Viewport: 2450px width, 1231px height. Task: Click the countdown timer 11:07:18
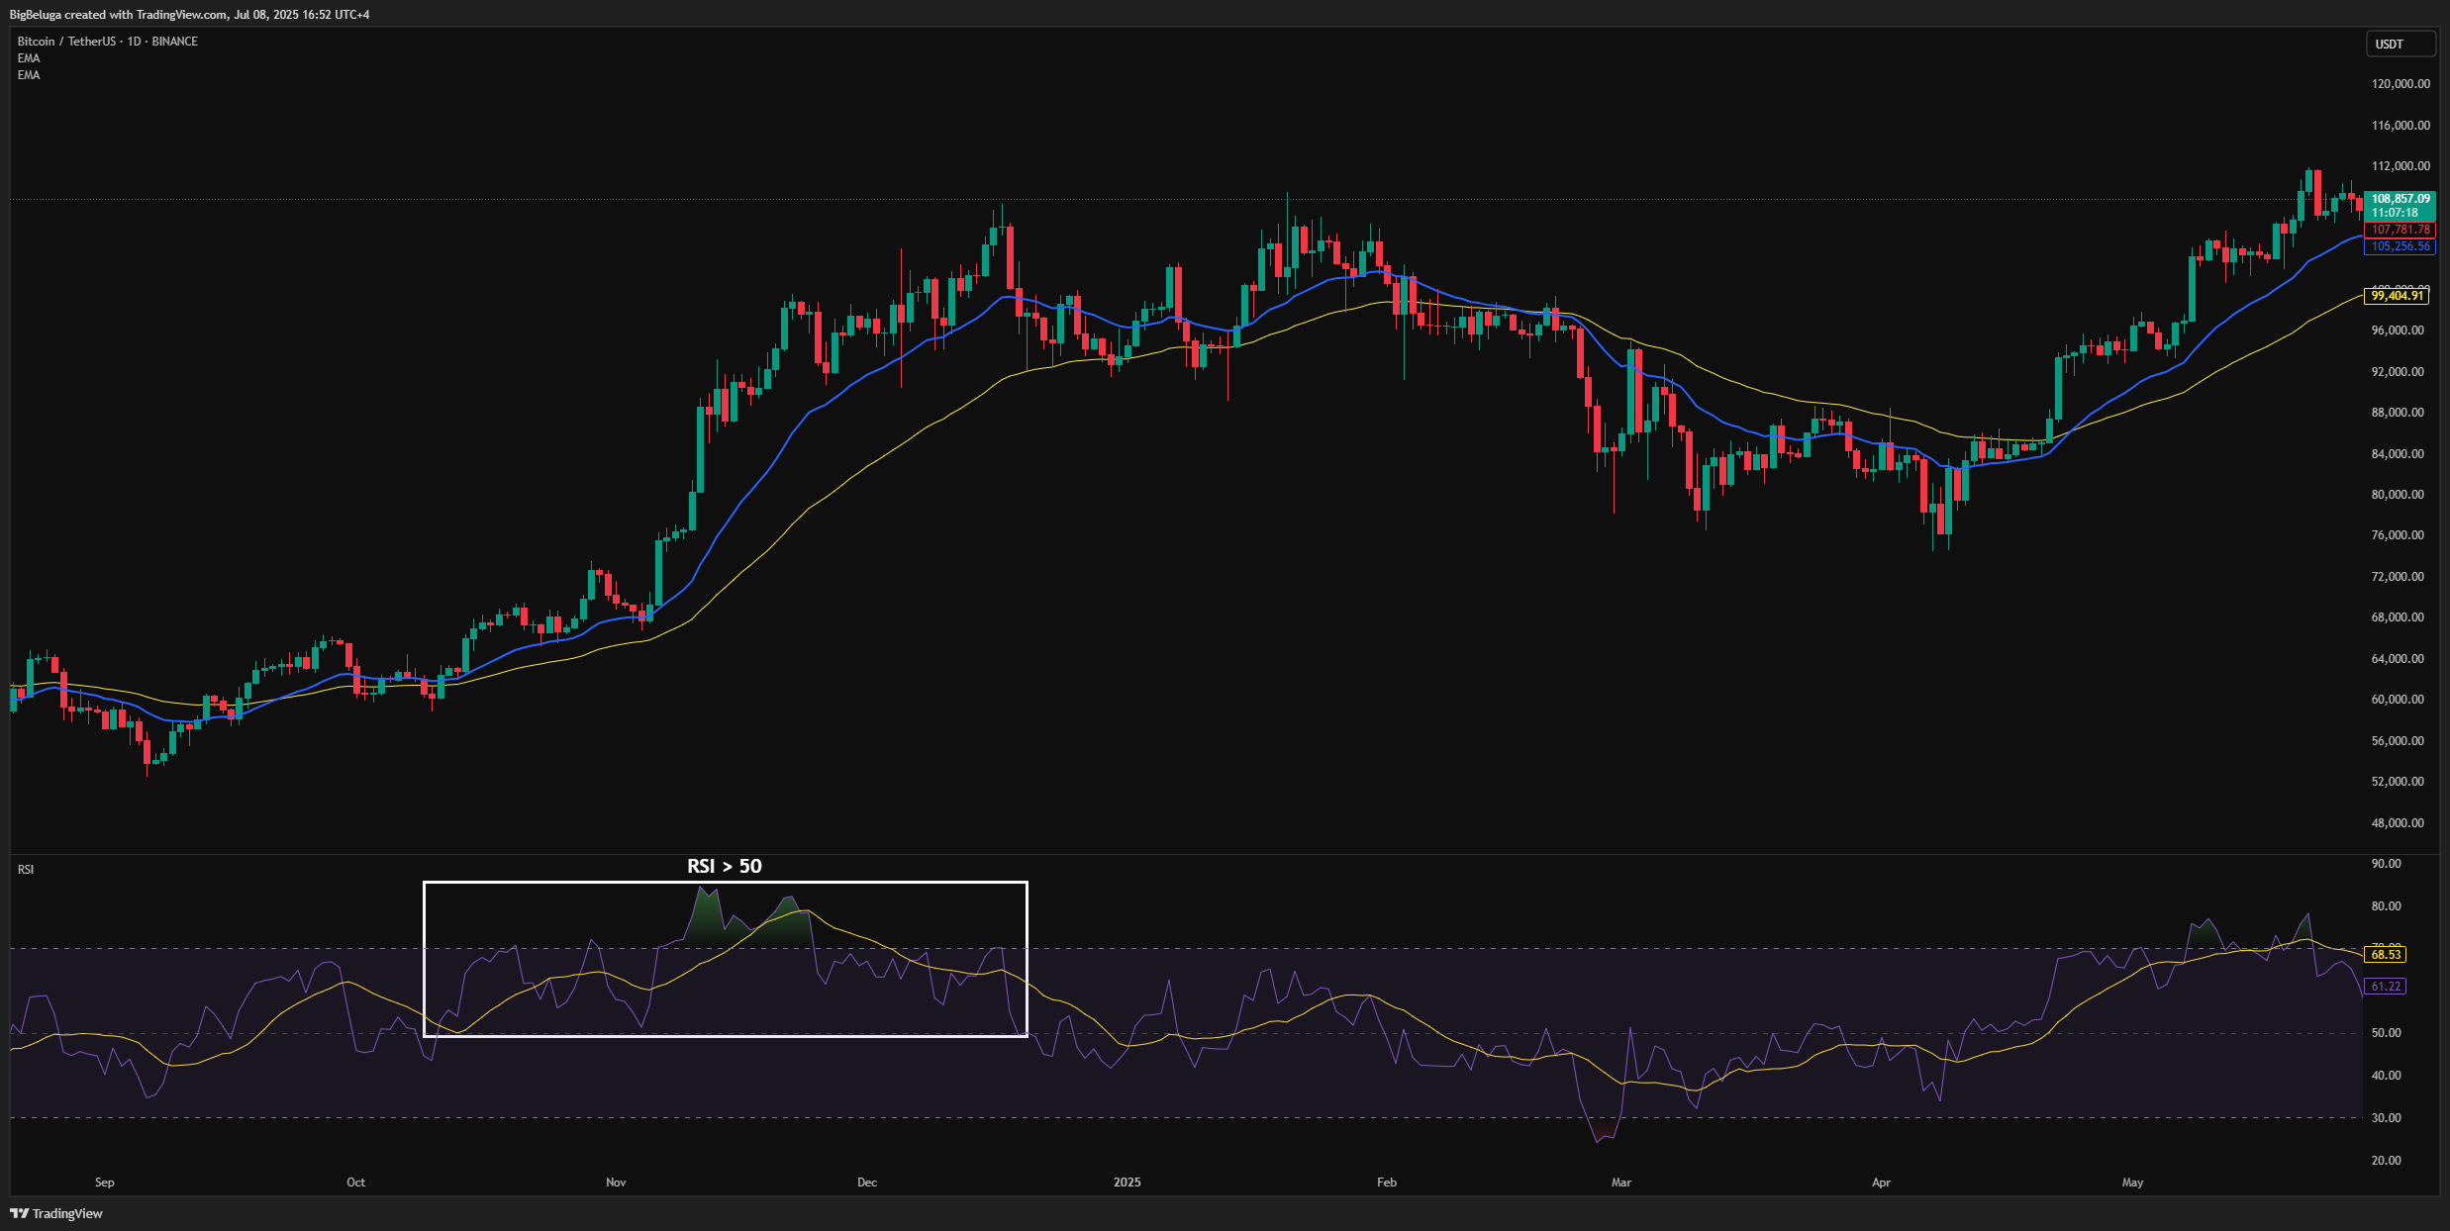[x=2395, y=213]
